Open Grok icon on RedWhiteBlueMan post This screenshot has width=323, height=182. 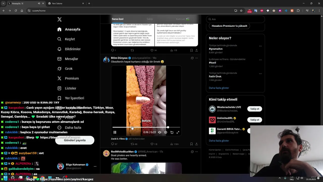pyautogui.click(x=192, y=152)
